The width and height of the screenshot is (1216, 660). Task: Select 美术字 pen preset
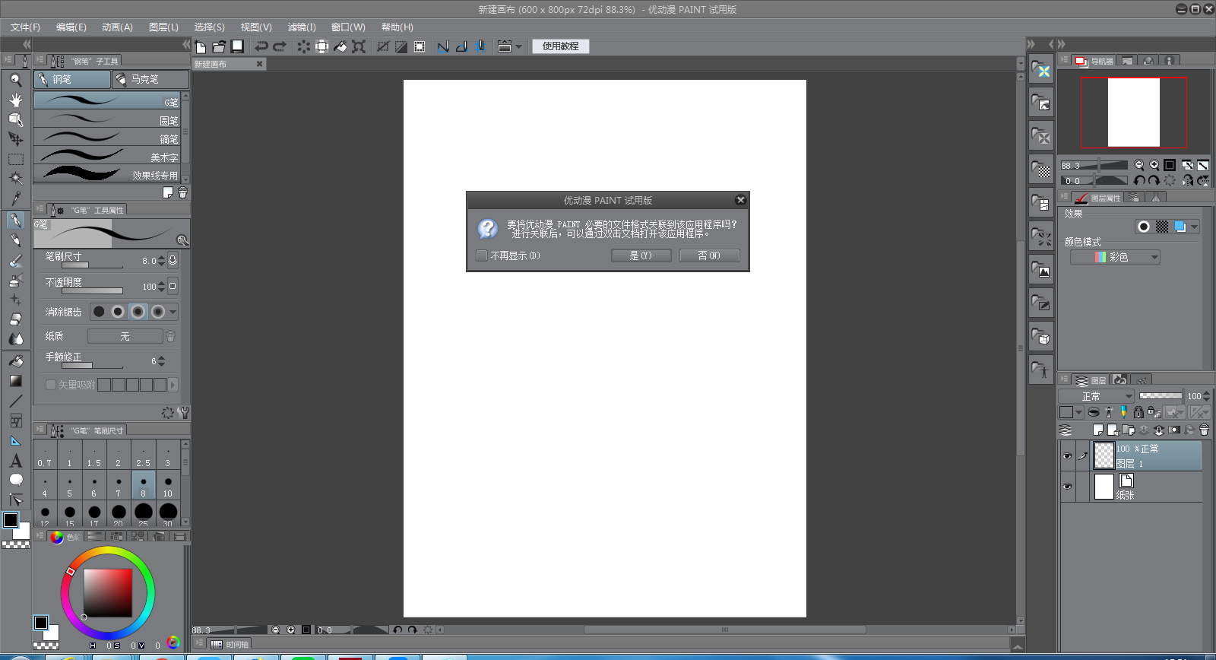[x=107, y=156]
